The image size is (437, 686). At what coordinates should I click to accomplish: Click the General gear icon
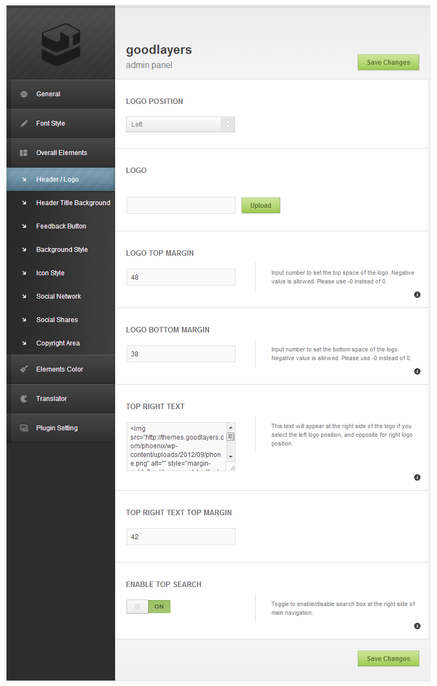[24, 94]
